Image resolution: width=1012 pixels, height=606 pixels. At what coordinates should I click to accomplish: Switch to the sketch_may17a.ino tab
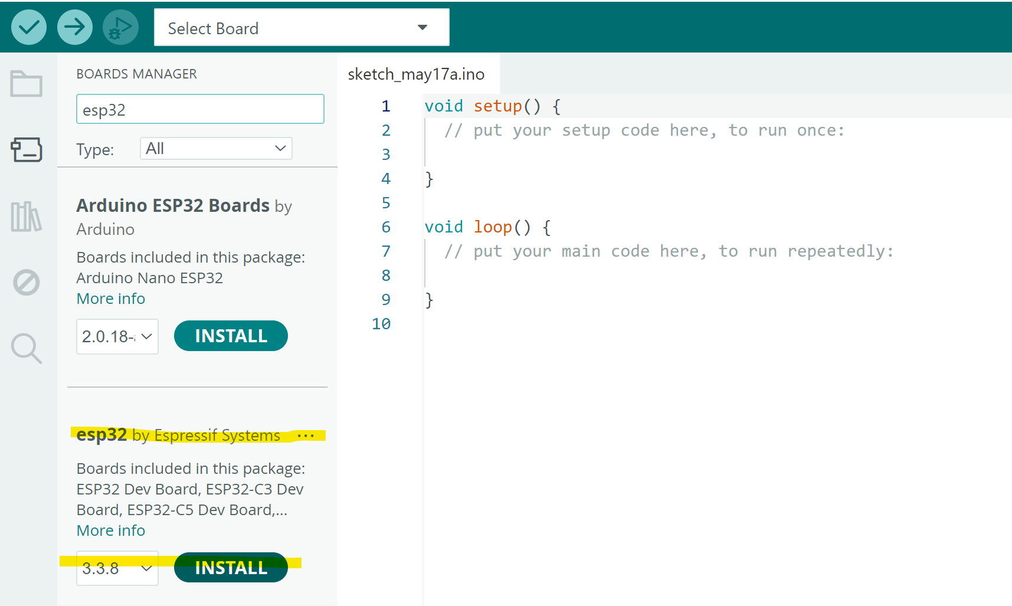point(417,74)
